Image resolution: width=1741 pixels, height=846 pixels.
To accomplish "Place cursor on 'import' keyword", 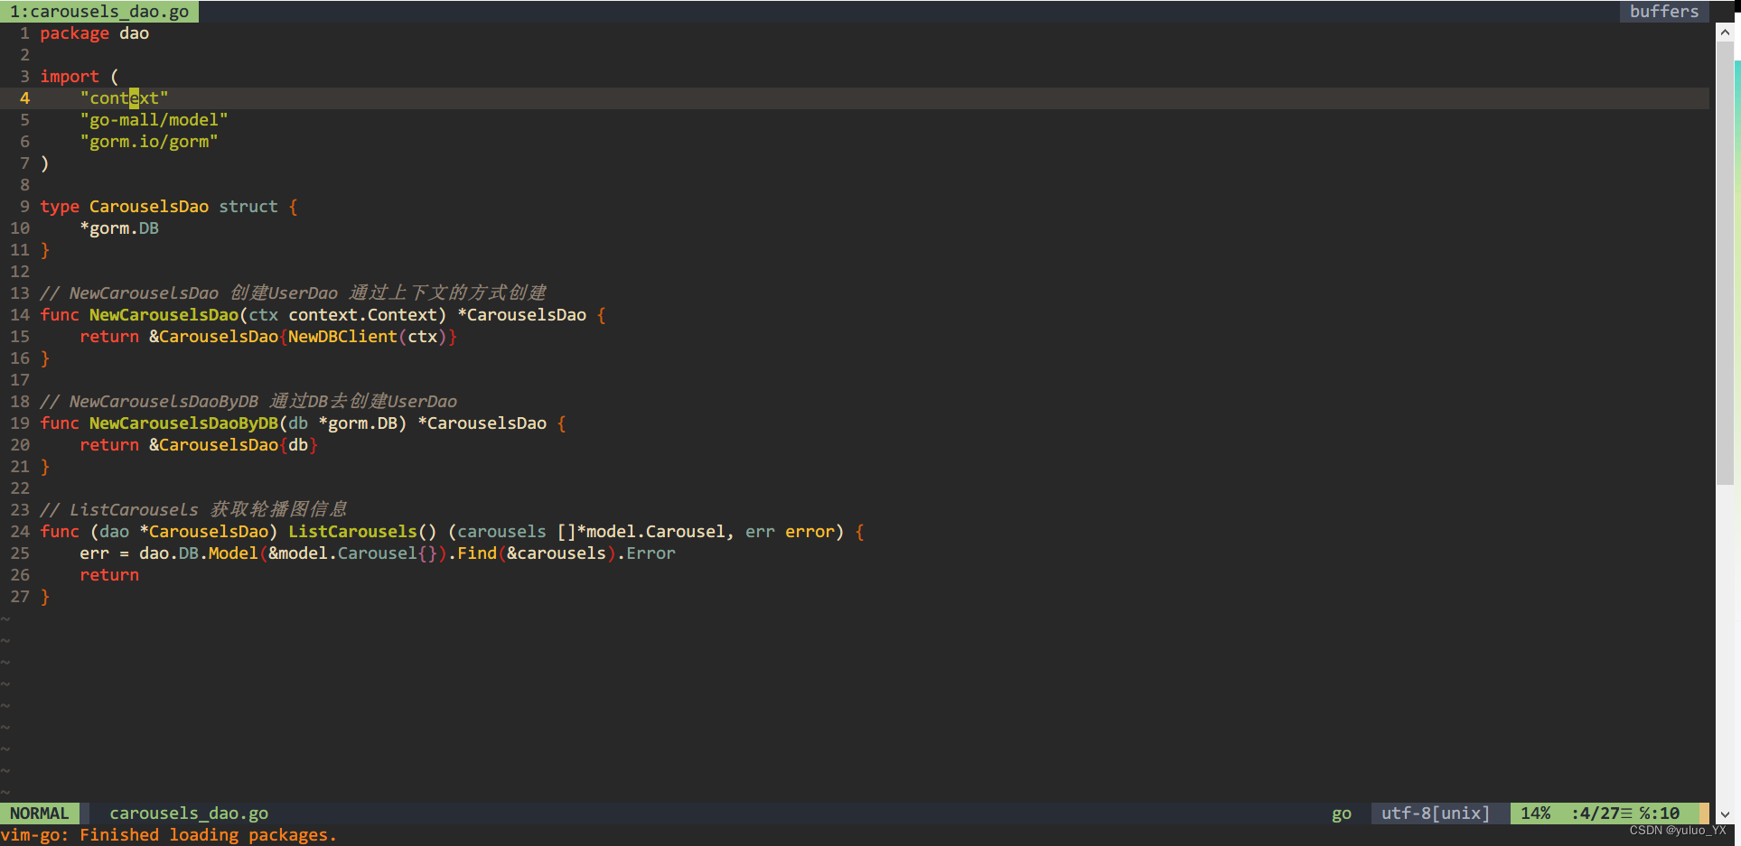I will [69, 77].
